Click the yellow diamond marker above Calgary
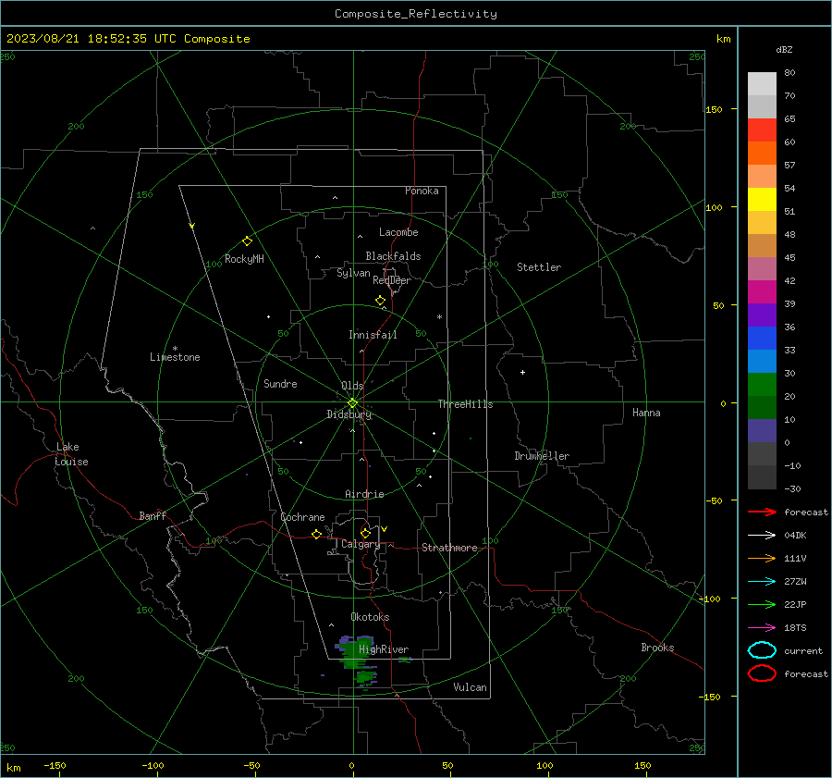This screenshot has height=778, width=832. 365,533
